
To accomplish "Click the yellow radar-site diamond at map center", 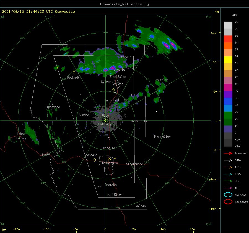I will pos(106,121).
